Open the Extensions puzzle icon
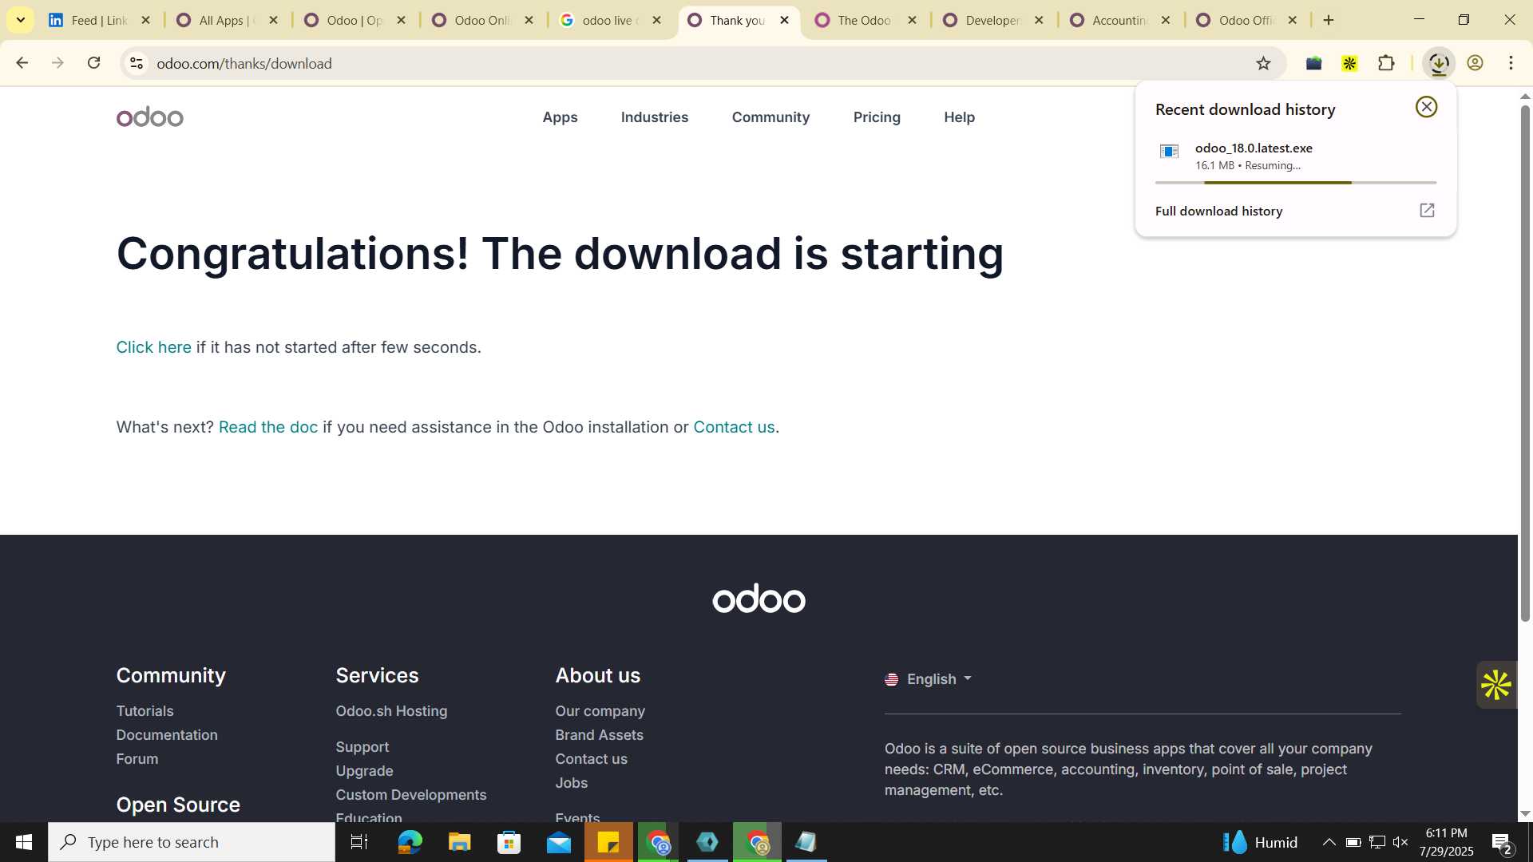 pyautogui.click(x=1387, y=64)
